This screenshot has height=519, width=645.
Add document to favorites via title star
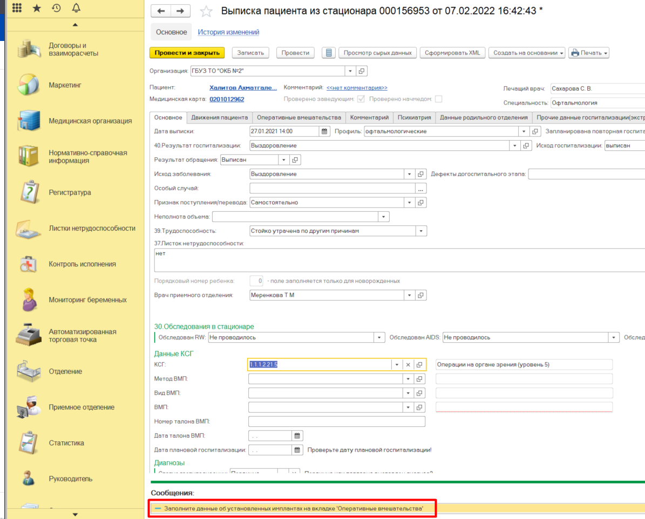(x=206, y=11)
